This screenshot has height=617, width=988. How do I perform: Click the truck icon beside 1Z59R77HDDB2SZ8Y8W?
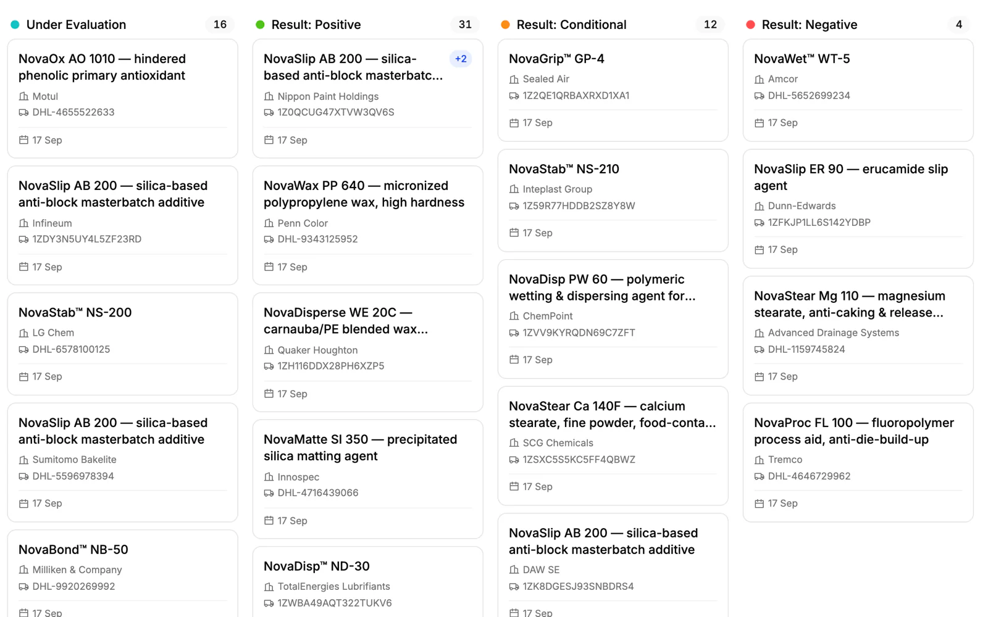(x=514, y=206)
